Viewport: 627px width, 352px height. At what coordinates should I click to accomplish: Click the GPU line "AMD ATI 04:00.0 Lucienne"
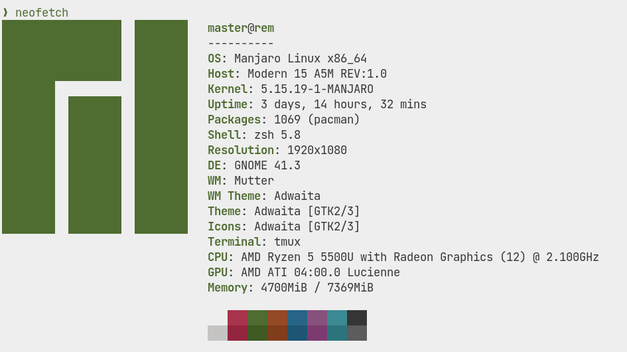pos(304,272)
